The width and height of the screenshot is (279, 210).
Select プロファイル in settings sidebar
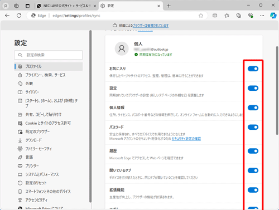tap(49, 66)
